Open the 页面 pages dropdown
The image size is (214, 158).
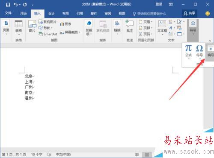click(x=6, y=27)
